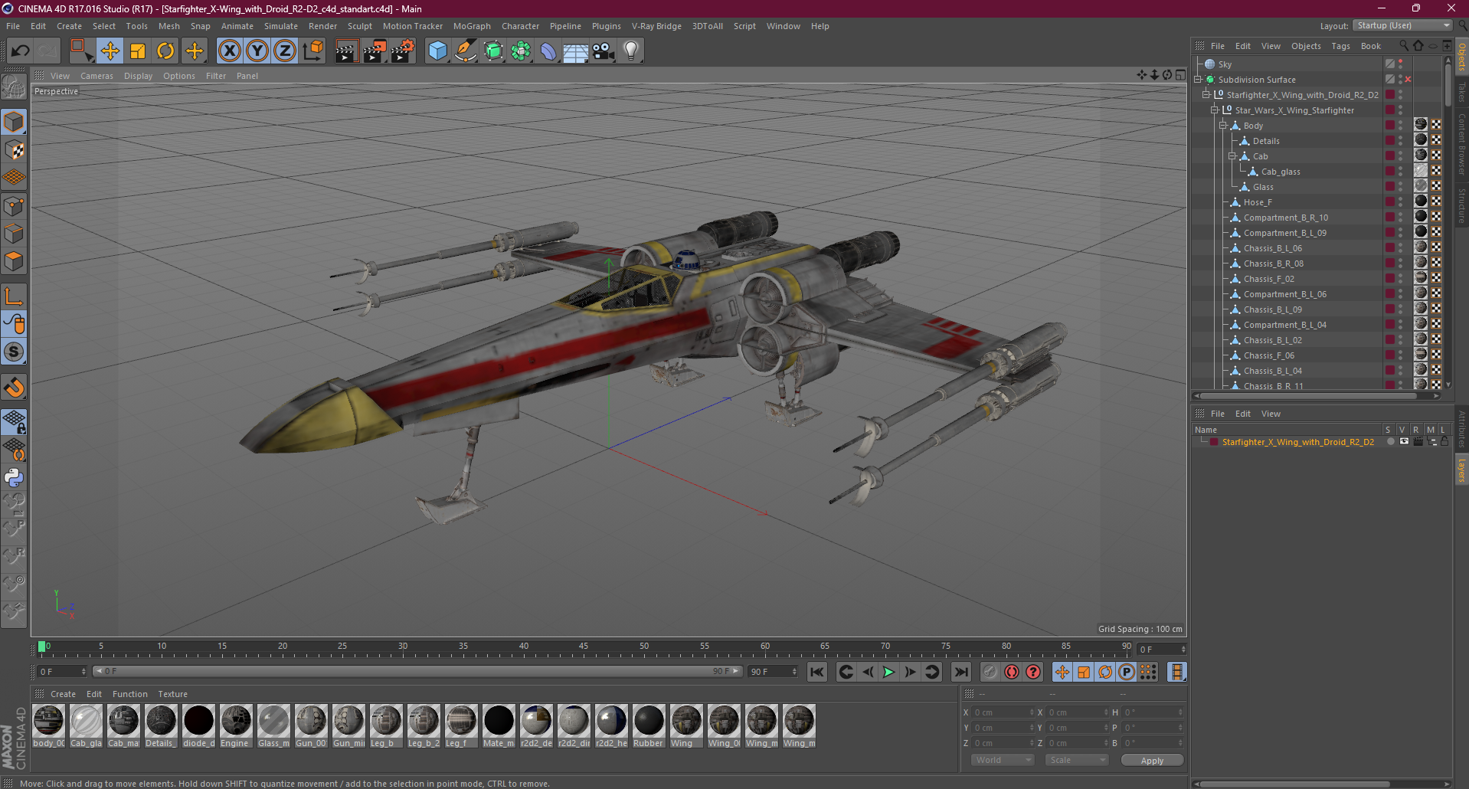Toggle X axis lock
The image size is (1469, 789).
click(x=229, y=51)
